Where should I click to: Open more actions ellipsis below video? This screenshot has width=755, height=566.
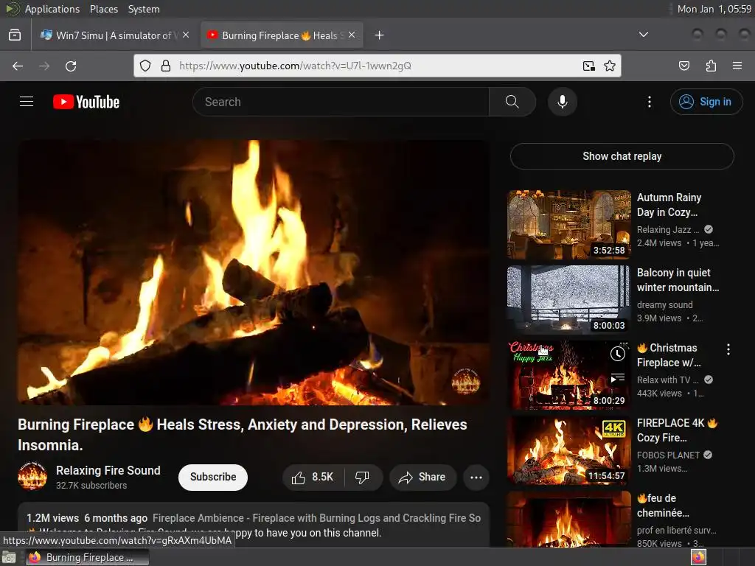pyautogui.click(x=476, y=477)
